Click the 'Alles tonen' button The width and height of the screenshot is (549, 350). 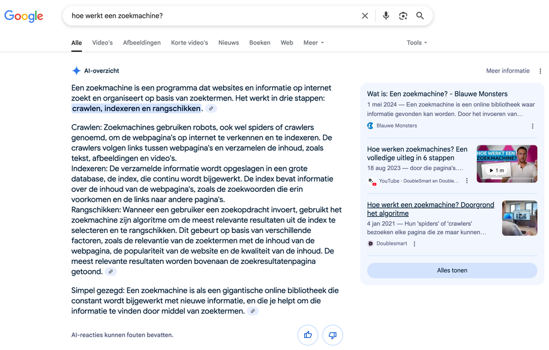coord(452,270)
